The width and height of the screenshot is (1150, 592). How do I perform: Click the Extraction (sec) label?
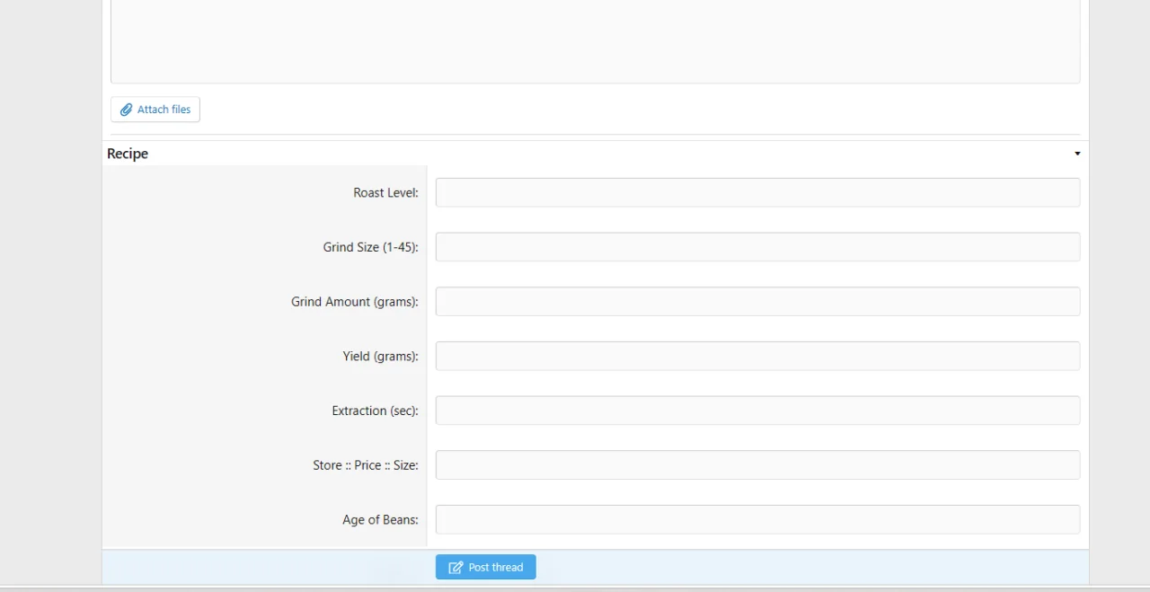(x=376, y=411)
